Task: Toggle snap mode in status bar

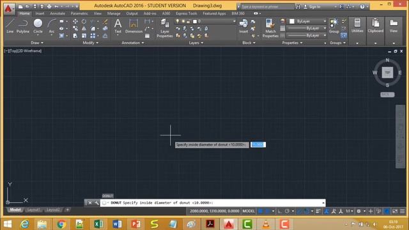Action: point(268,211)
